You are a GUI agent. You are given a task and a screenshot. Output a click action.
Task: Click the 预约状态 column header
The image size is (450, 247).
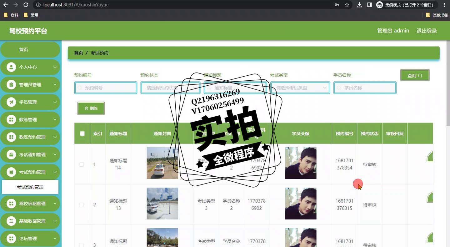coord(370,134)
